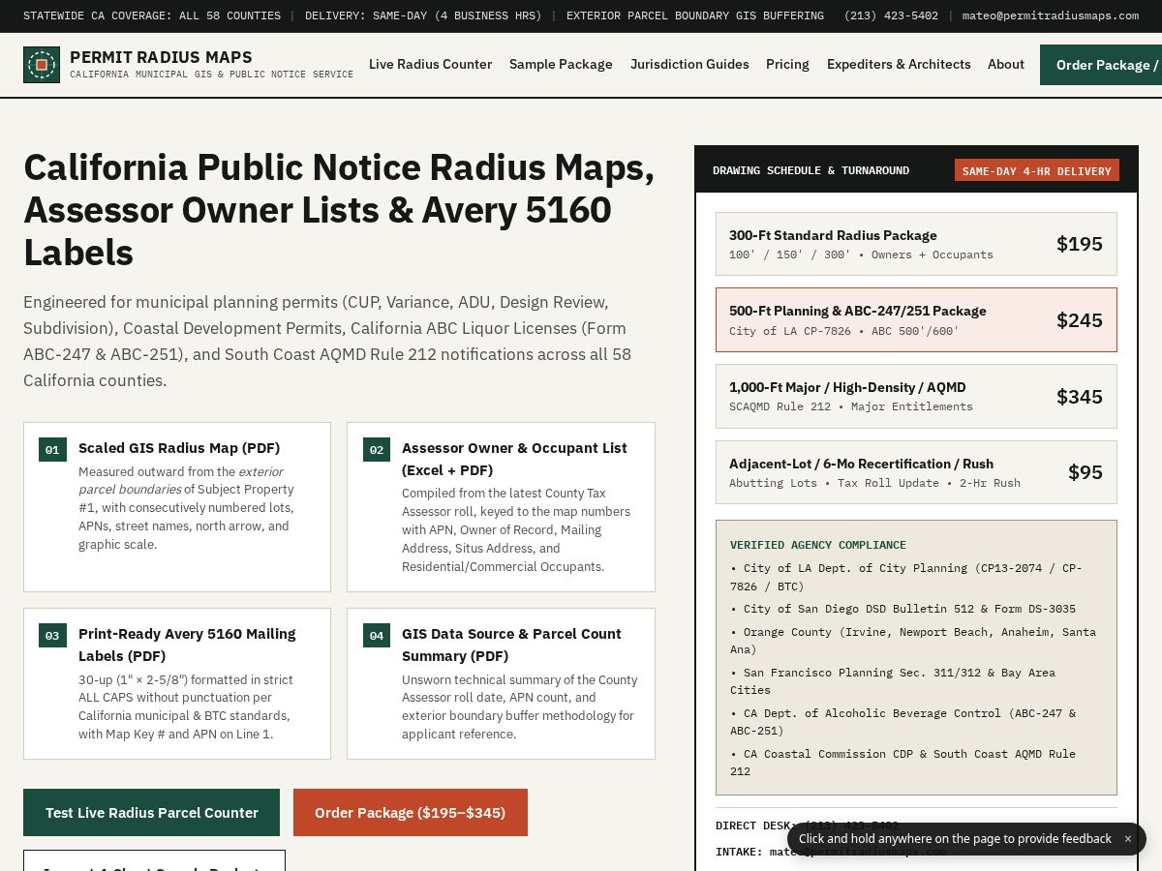Click the partially visible Sample Packet button
The image size is (1162, 871).
pyautogui.click(x=154, y=860)
